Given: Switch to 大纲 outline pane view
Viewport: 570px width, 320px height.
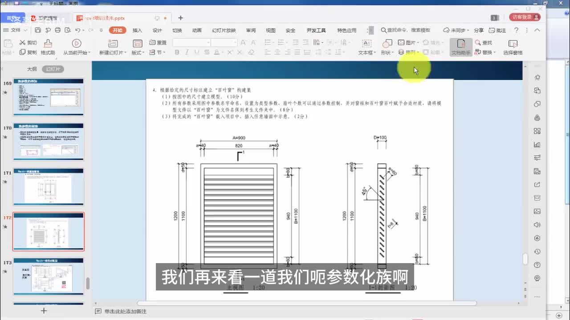Looking at the screenshot, I should [32, 69].
